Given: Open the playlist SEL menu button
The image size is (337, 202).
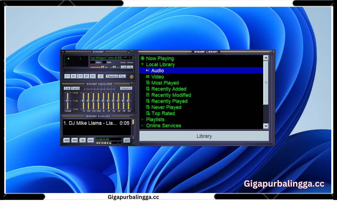Looking at the screenshot, I should pos(83,140).
